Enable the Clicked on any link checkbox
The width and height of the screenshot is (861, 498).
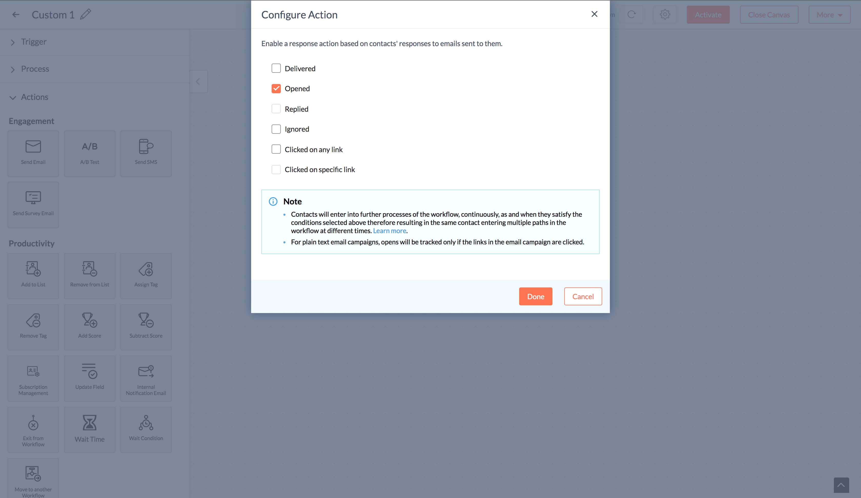click(x=276, y=149)
